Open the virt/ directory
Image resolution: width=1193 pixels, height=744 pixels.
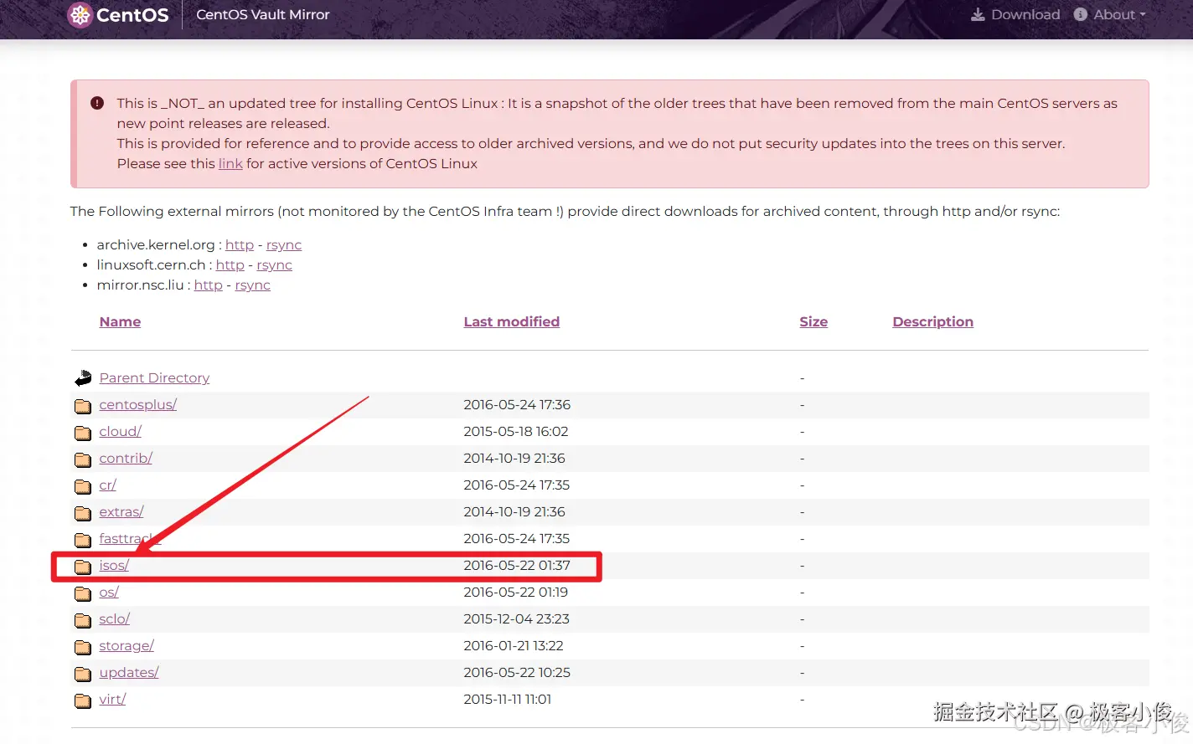[112, 699]
